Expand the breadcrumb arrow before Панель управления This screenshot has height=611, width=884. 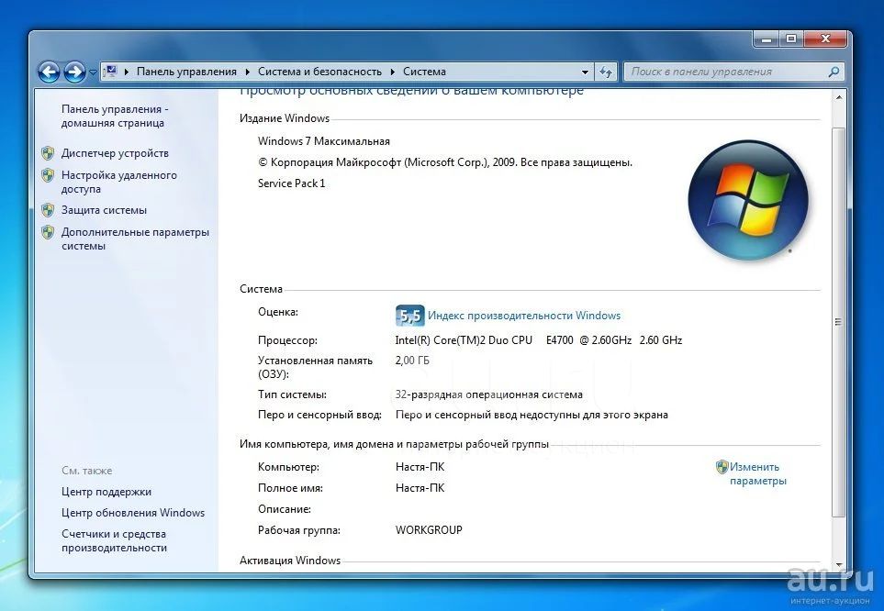[127, 72]
